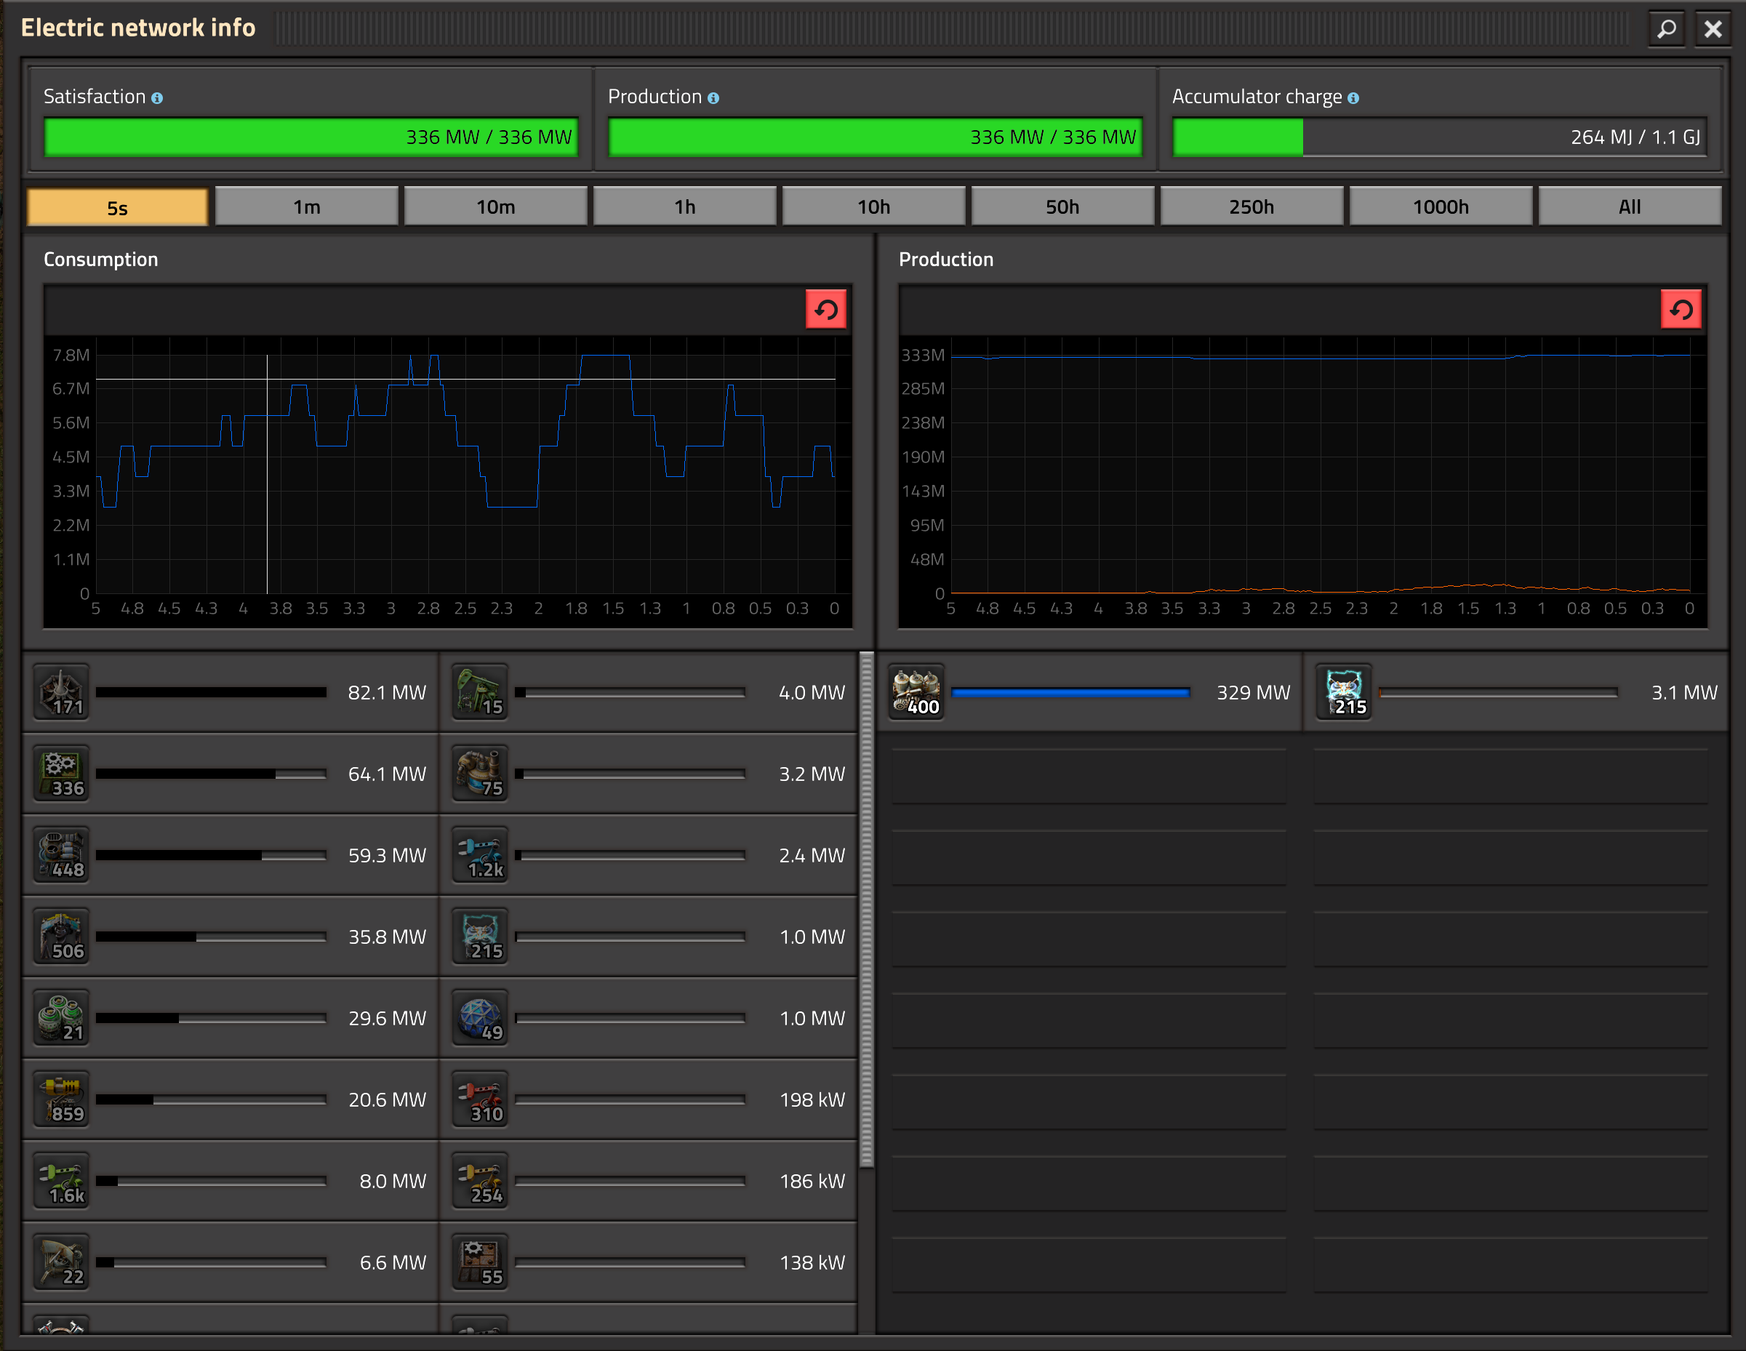The height and width of the screenshot is (1351, 1746).
Task: Click the 20.6 MW value
Action: click(x=387, y=1101)
